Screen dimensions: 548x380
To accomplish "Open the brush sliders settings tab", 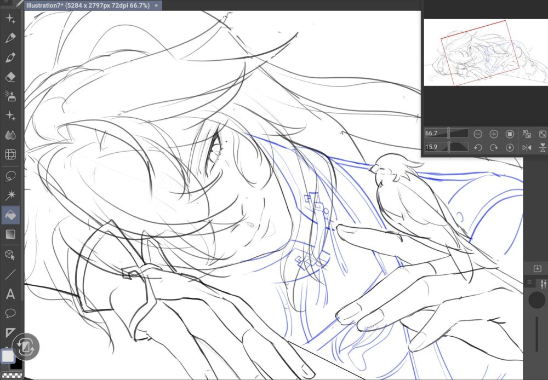I will tap(543, 284).
